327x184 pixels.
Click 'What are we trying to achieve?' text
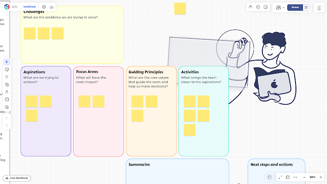[41, 80]
